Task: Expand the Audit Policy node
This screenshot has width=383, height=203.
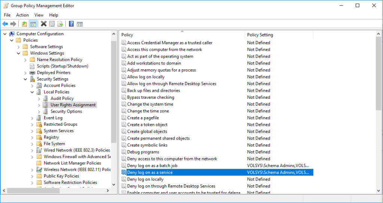Action: (39, 99)
